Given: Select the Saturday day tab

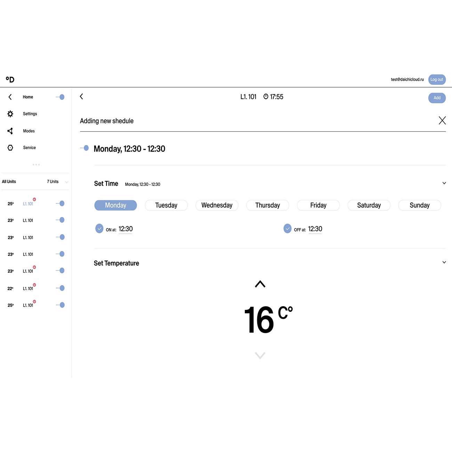Looking at the screenshot, I should [x=369, y=205].
